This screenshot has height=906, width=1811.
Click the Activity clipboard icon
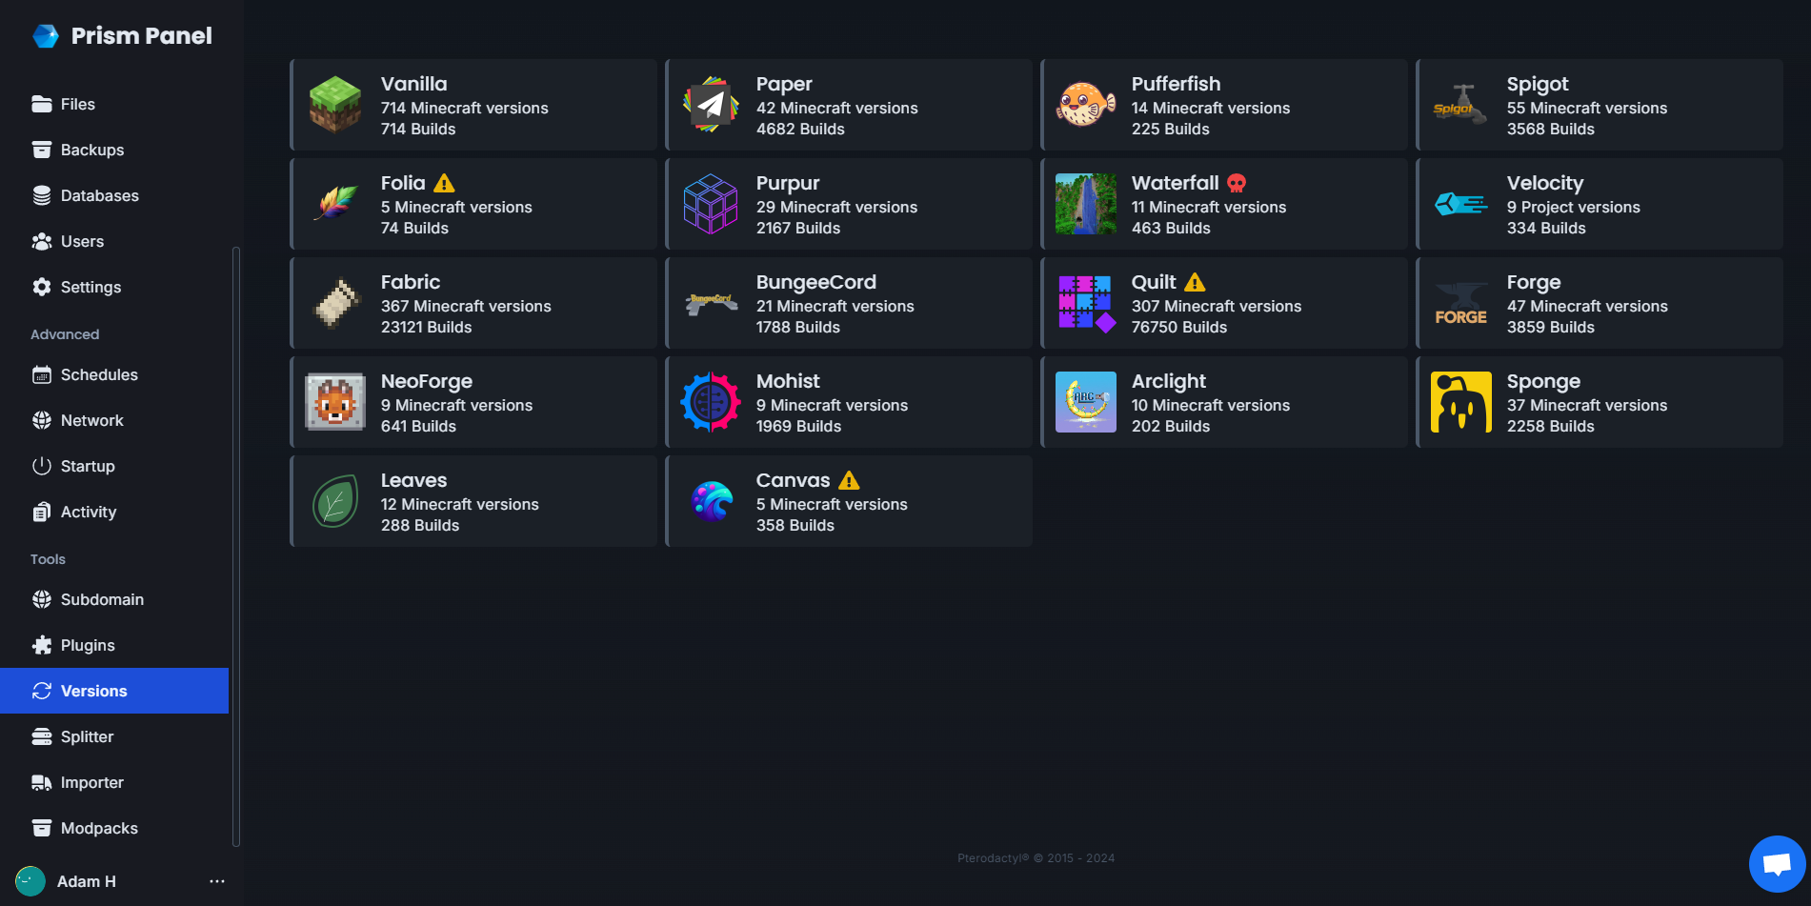pos(42,512)
